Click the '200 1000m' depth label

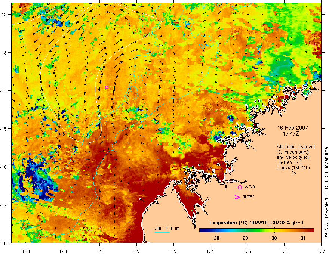[167, 229]
